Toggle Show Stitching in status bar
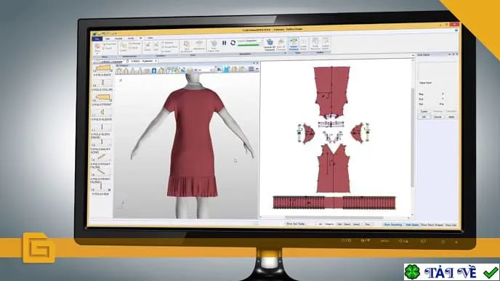500x281 pixels. pos(392,224)
